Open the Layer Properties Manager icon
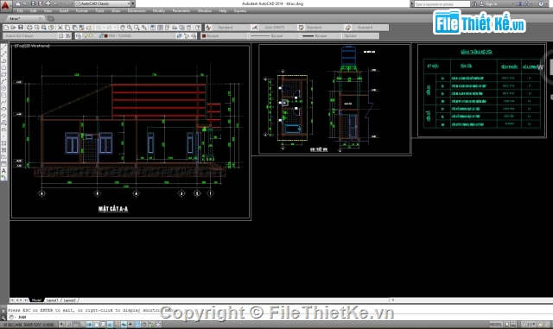Image resolution: width=553 pixels, height=329 pixels. pos(79,36)
